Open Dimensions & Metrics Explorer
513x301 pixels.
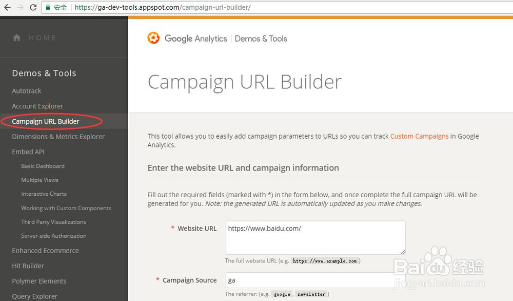pyautogui.click(x=58, y=136)
